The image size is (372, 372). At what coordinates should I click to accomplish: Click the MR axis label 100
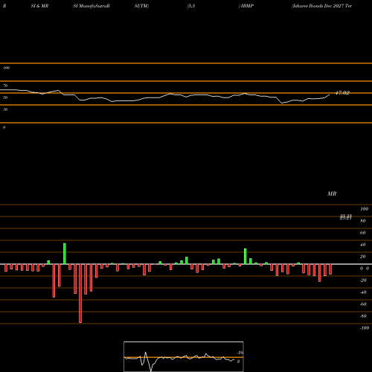[x=364, y=209]
